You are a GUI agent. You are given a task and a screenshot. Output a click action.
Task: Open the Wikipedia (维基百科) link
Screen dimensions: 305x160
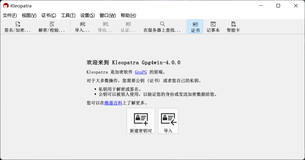tap(113, 103)
